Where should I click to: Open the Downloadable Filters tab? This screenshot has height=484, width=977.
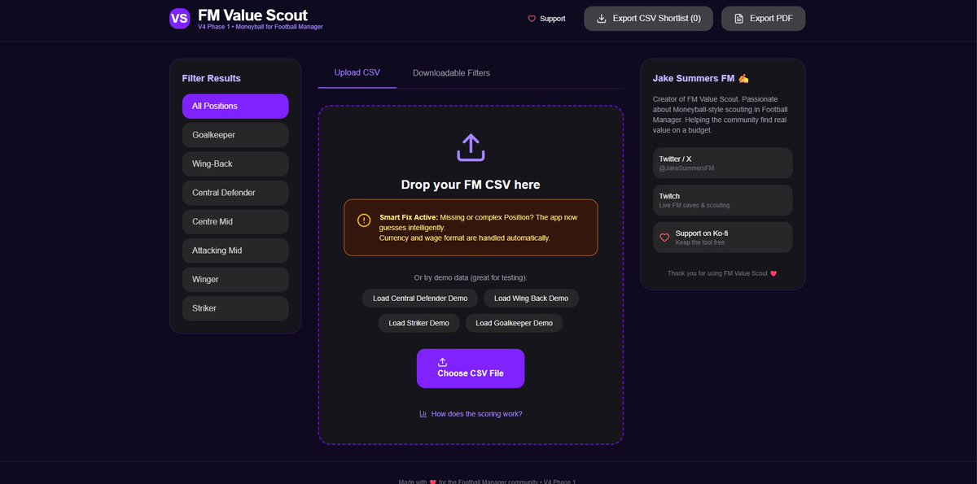click(451, 73)
